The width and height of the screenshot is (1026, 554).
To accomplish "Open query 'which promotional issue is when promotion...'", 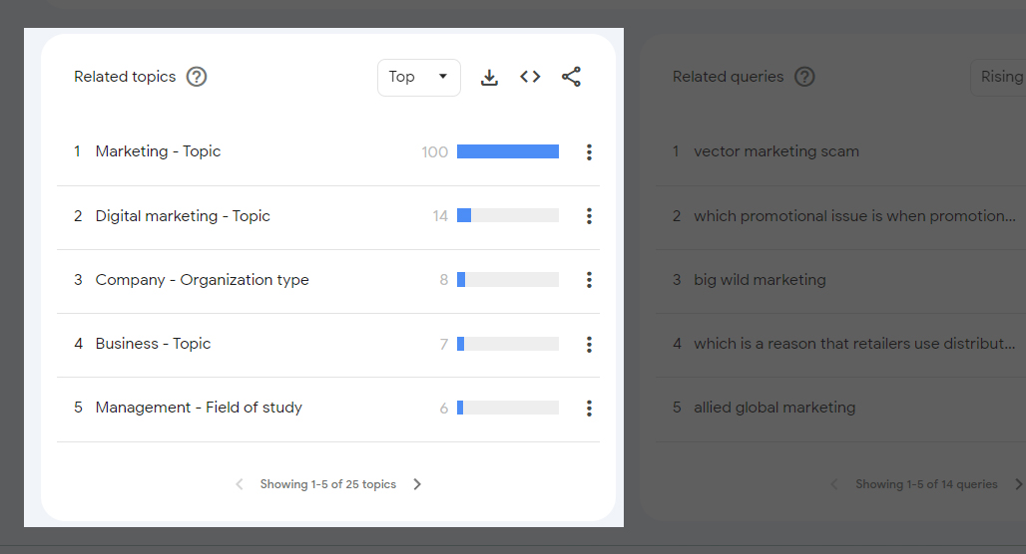I will (x=854, y=216).
